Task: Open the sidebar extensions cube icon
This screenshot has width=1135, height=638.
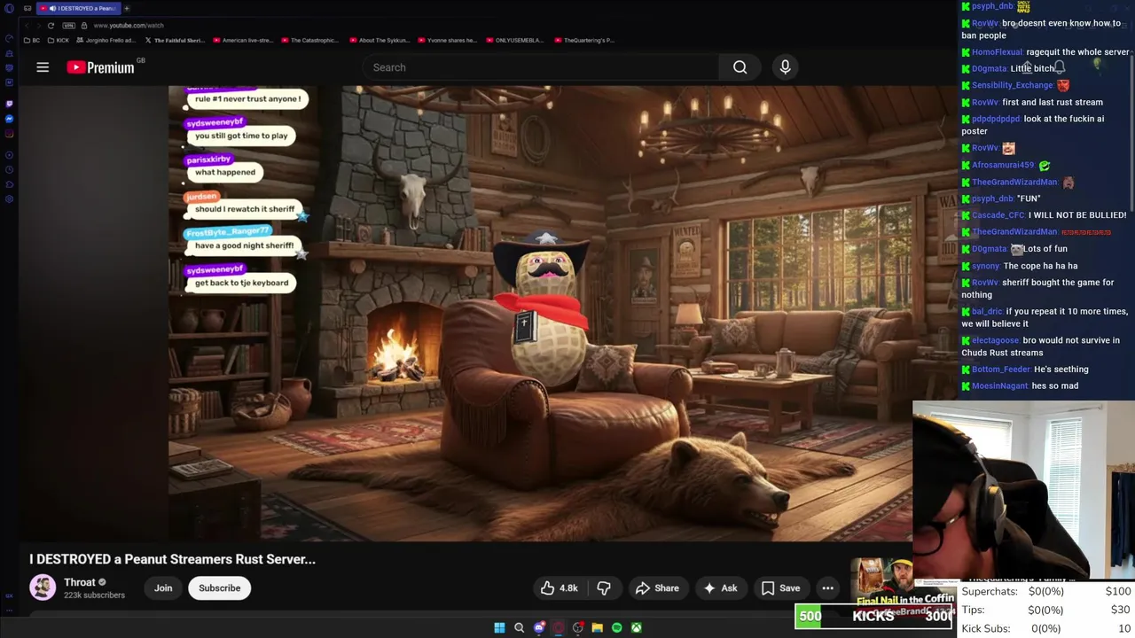Action: pyautogui.click(x=9, y=184)
